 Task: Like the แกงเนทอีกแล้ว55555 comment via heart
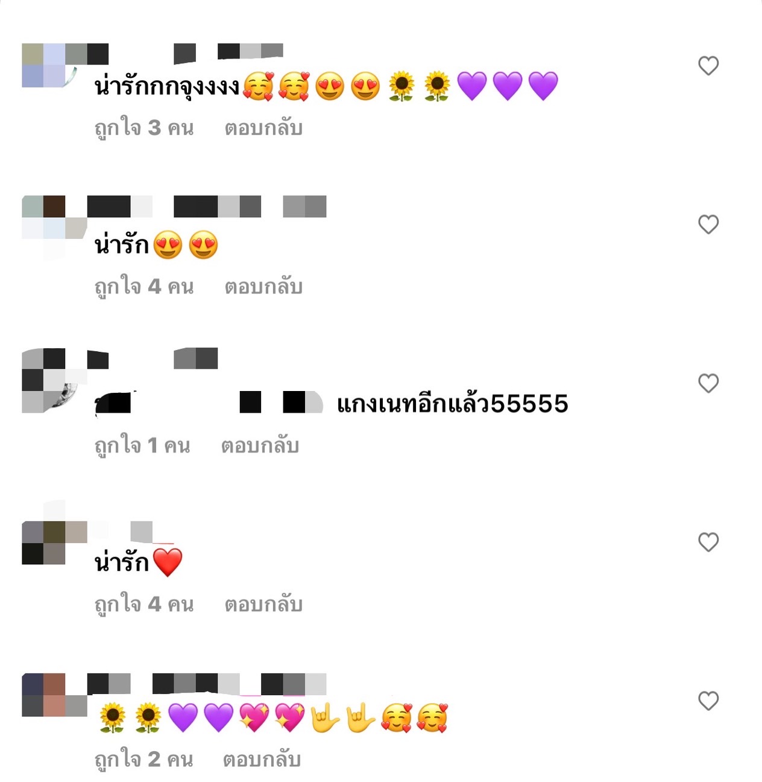pyautogui.click(x=708, y=383)
